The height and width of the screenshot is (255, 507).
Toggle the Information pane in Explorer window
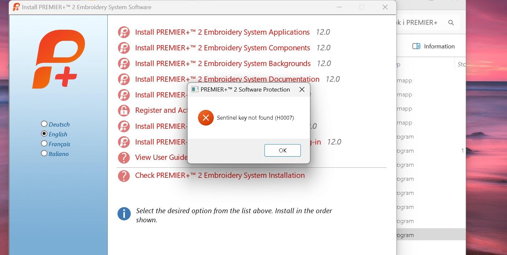pyautogui.click(x=433, y=46)
